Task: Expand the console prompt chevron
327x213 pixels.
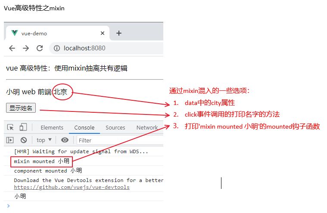Action: 8,206
